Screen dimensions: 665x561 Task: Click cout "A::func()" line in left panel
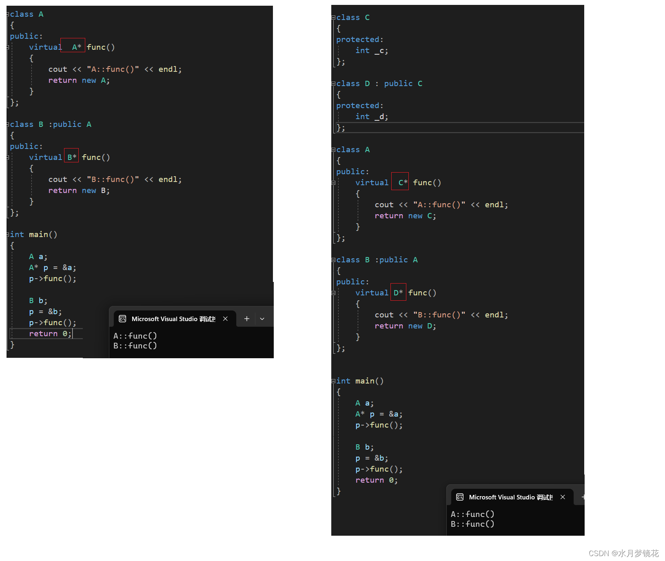(x=115, y=69)
